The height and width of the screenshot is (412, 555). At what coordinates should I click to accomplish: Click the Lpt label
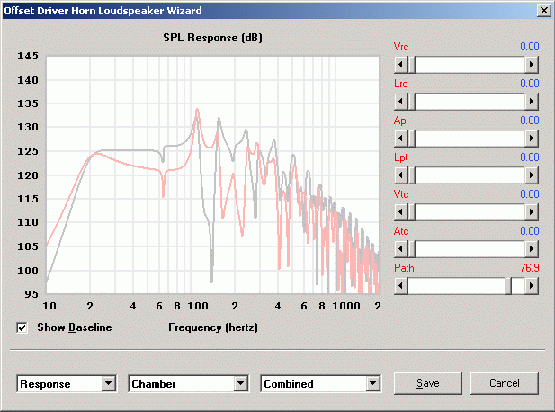[x=401, y=157]
